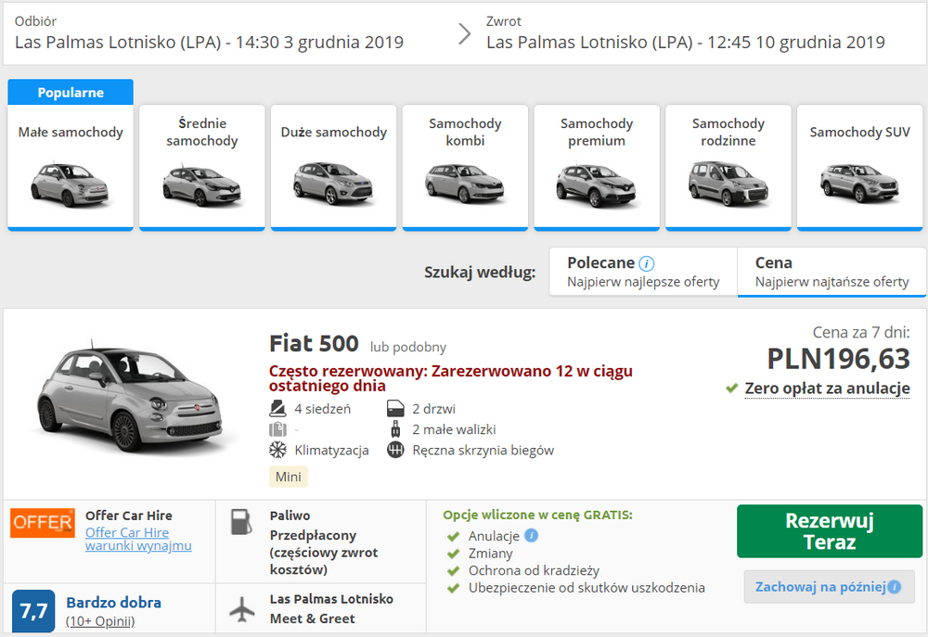Image resolution: width=928 pixels, height=637 pixels.
Task: Filter by Samochody SUV category
Action: (x=859, y=168)
